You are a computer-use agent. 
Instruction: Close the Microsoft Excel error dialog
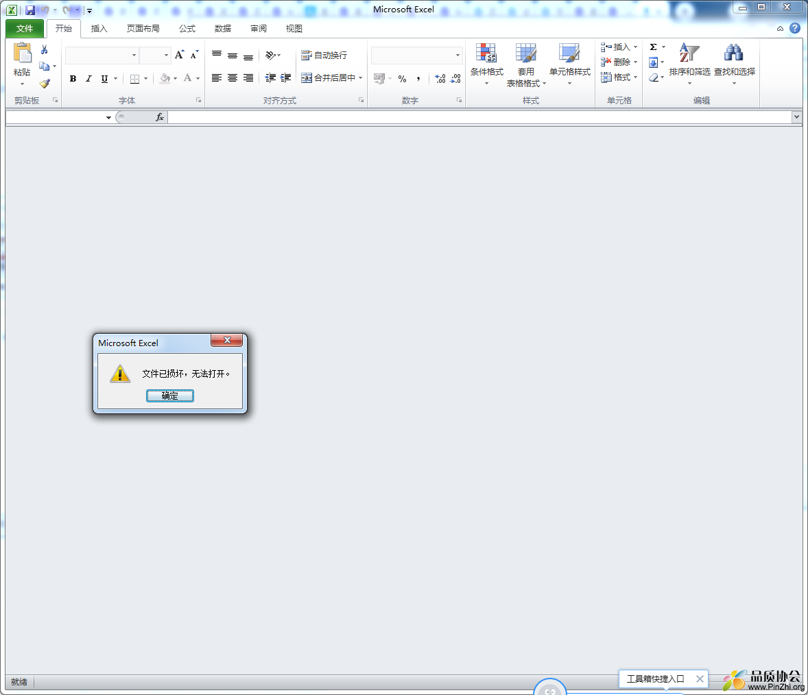[x=227, y=340]
